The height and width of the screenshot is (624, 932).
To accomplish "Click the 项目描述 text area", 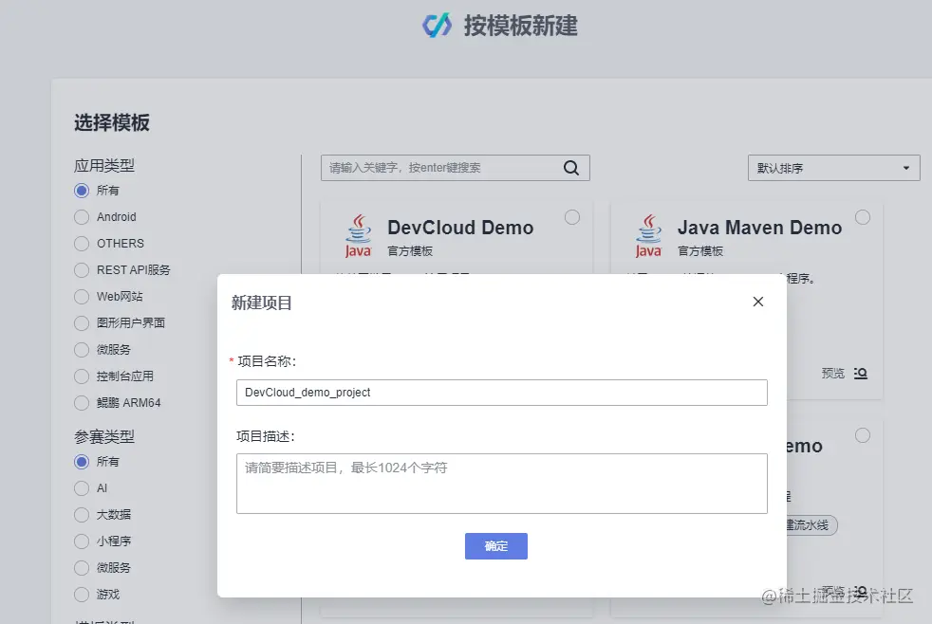I will [x=502, y=484].
